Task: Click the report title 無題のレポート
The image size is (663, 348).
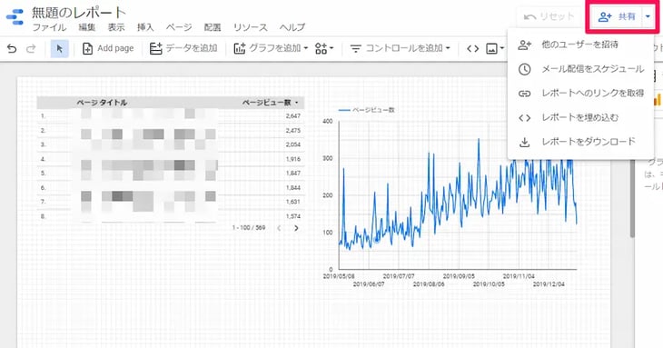Action: click(x=79, y=12)
